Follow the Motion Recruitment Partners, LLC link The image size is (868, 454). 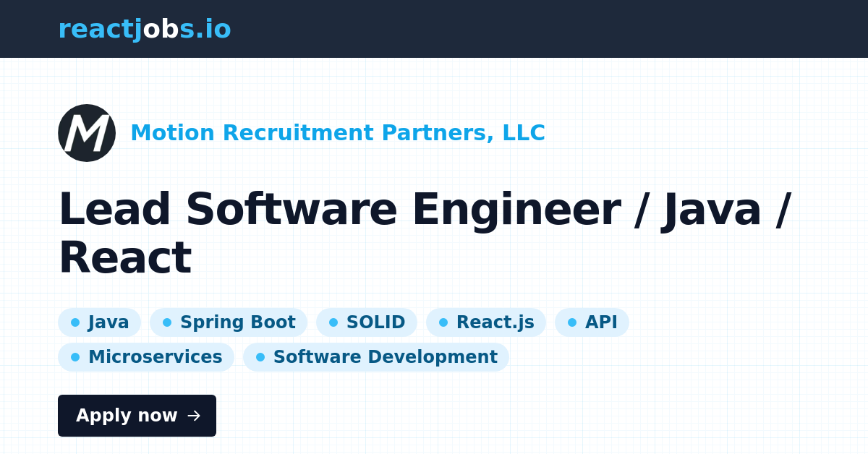(338, 133)
